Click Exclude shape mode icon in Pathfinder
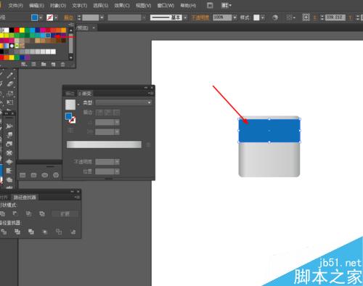This screenshot has width=363, height=286. pos(42,213)
